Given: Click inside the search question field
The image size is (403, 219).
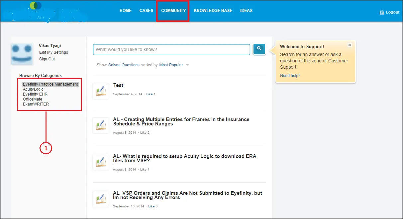Looking at the screenshot, I should point(171,49).
